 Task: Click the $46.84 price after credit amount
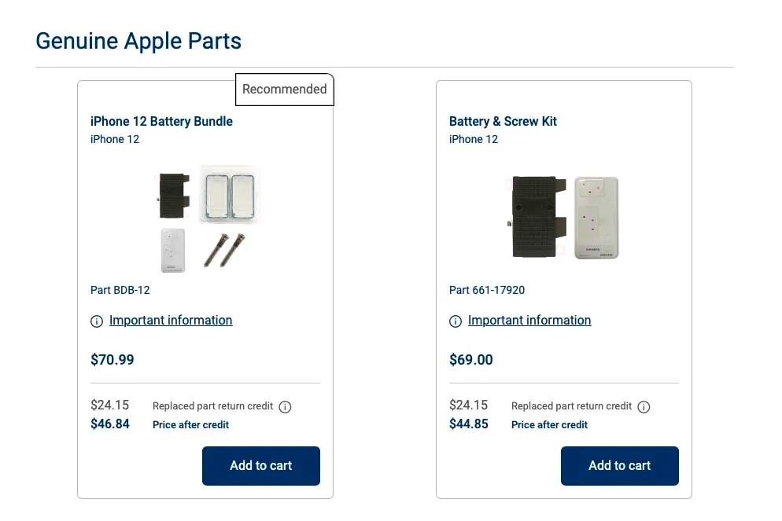click(x=110, y=424)
